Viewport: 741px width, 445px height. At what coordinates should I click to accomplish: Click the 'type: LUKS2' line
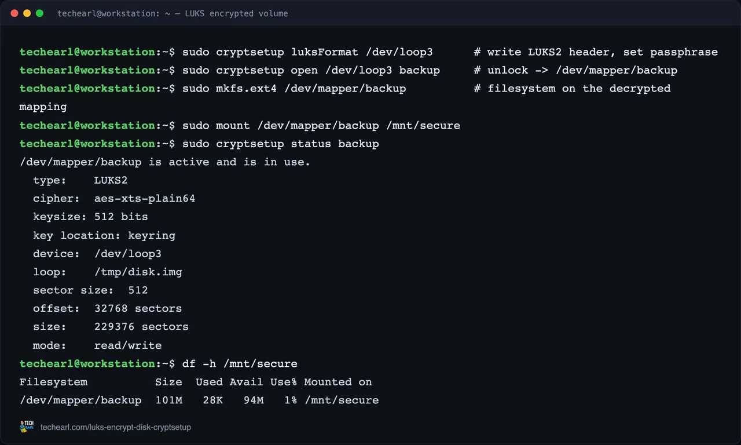click(x=80, y=180)
